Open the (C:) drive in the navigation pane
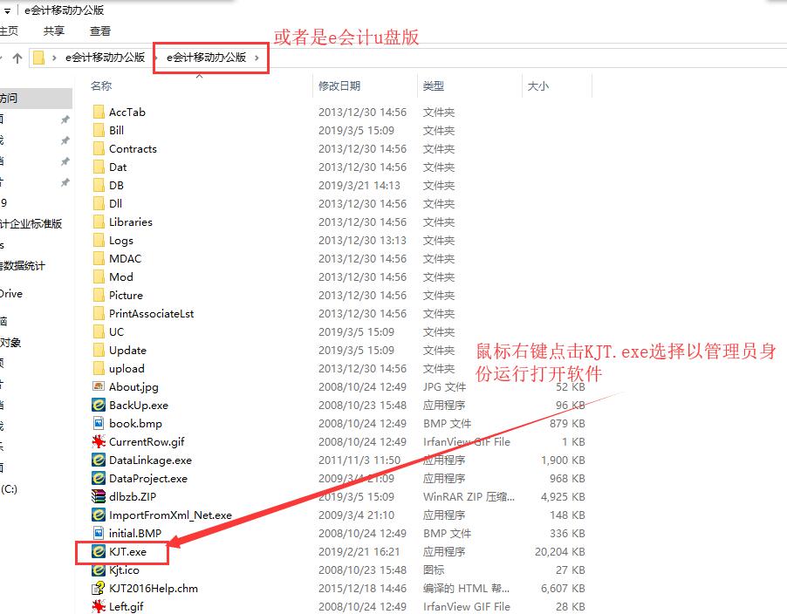This screenshot has height=614, width=787. click(9, 489)
